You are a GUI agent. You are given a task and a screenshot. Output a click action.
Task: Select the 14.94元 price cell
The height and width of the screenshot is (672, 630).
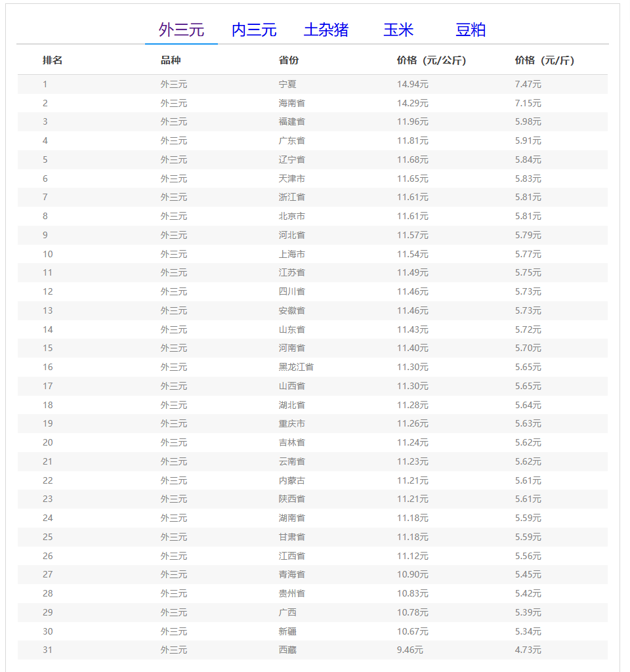pos(412,84)
